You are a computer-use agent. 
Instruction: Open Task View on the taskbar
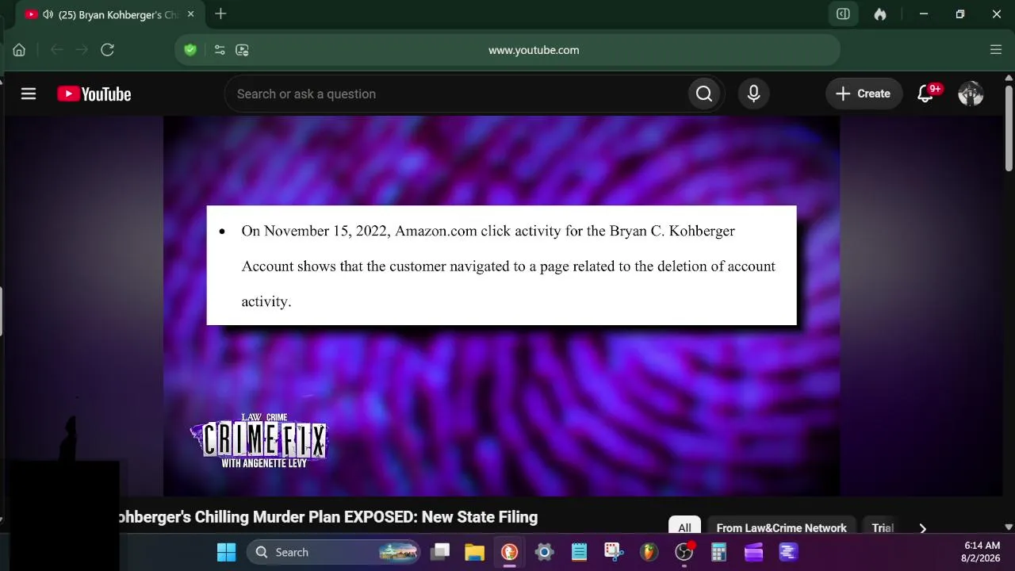440,552
